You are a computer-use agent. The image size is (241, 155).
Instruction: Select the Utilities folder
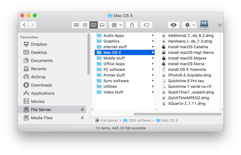125,86
